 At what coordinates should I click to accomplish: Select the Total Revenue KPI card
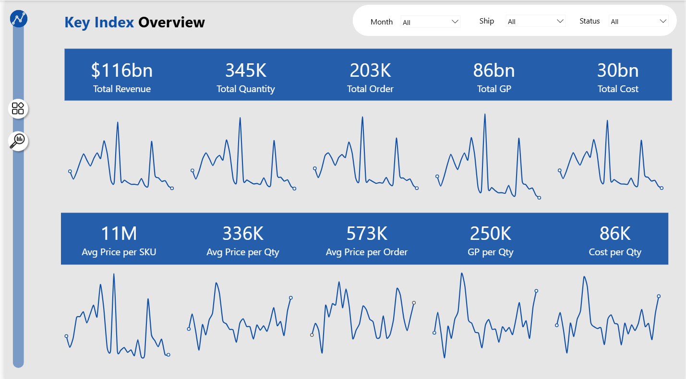click(122, 75)
